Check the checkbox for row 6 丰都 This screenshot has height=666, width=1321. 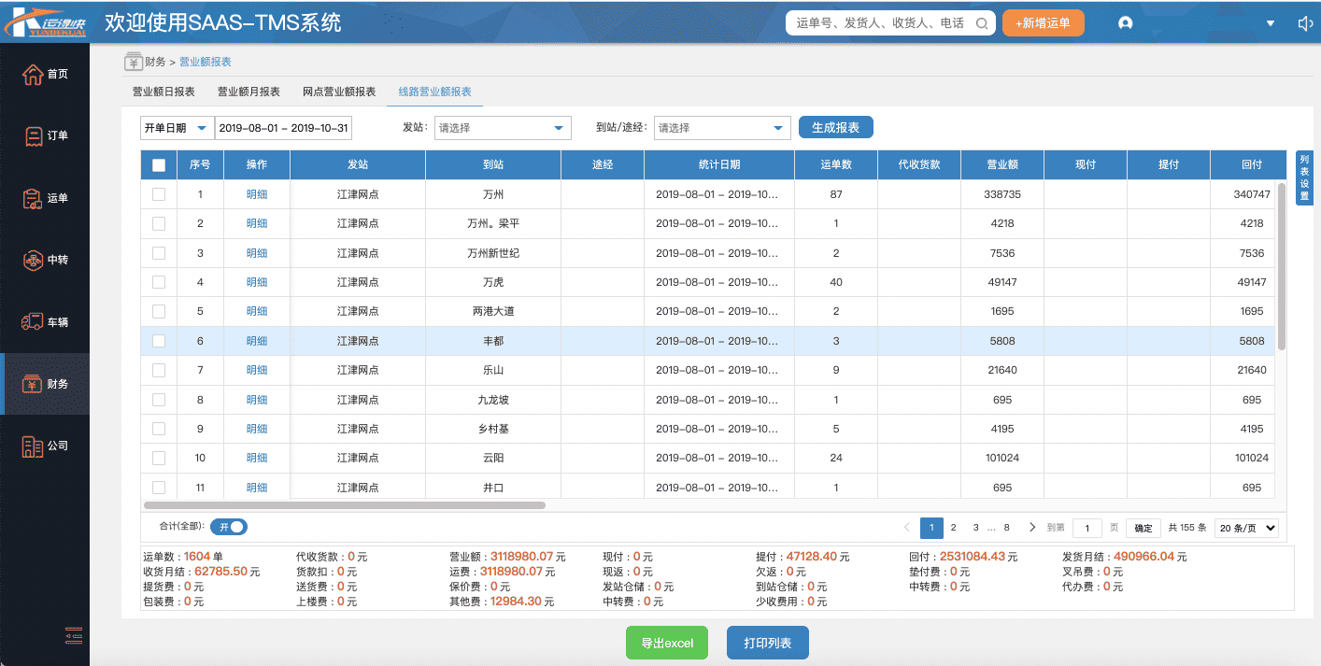coord(159,341)
